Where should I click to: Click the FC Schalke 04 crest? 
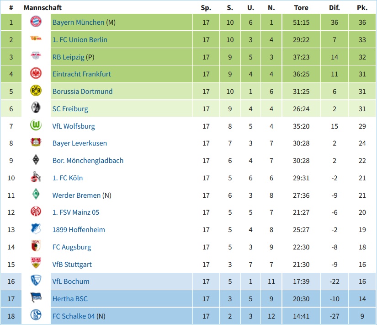point(36,315)
